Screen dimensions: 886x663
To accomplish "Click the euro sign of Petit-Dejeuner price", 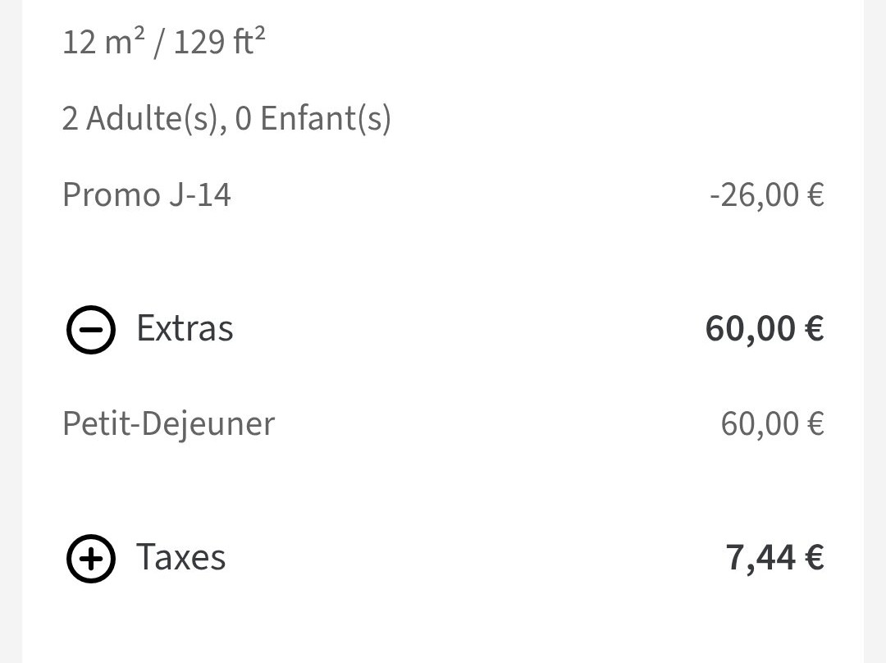I will point(815,424).
